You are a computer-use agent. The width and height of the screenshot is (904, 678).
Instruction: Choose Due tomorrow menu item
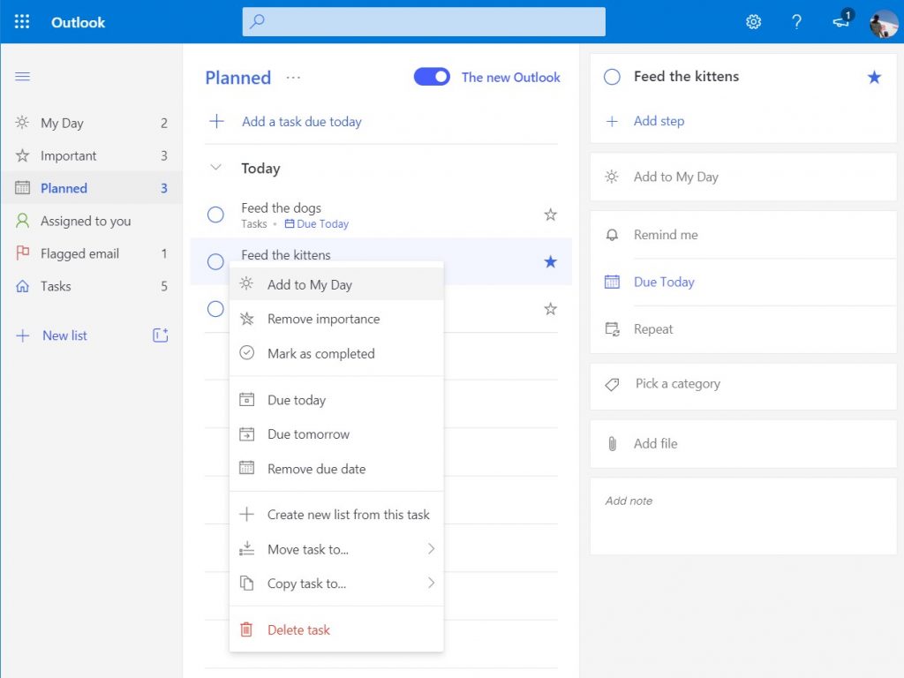click(x=336, y=434)
